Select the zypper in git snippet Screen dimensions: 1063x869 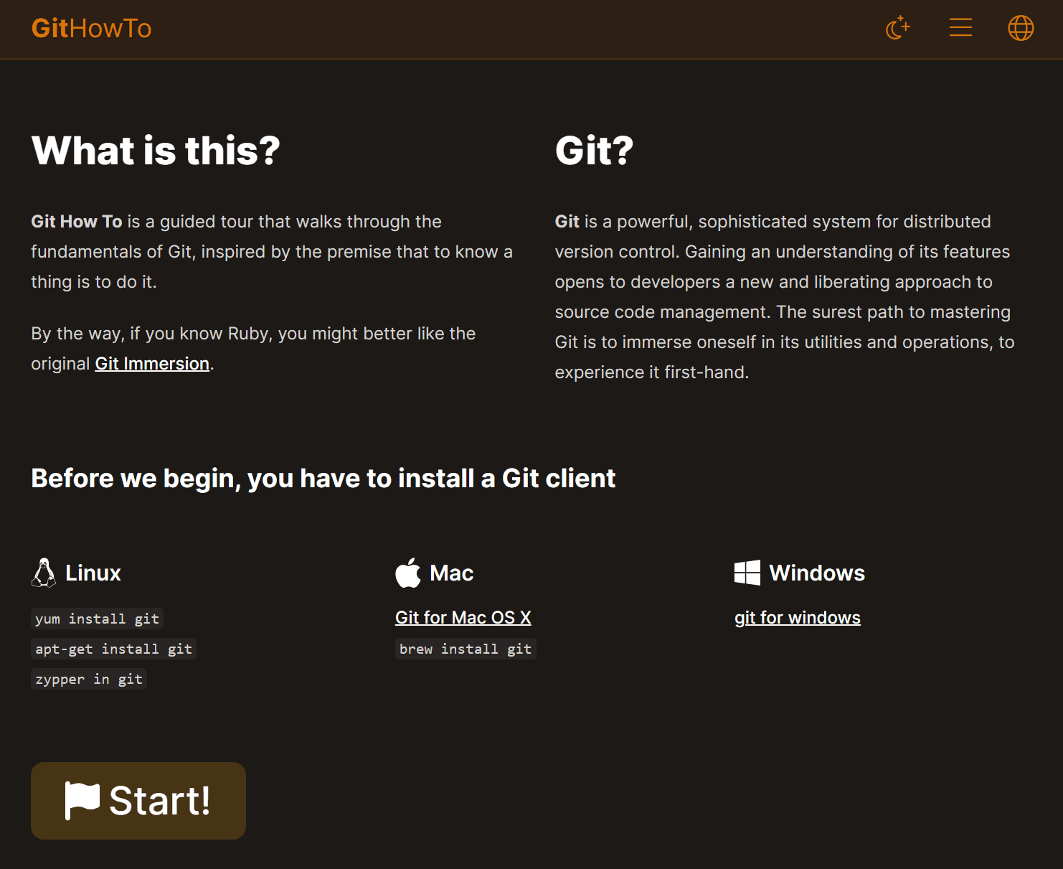[88, 678]
